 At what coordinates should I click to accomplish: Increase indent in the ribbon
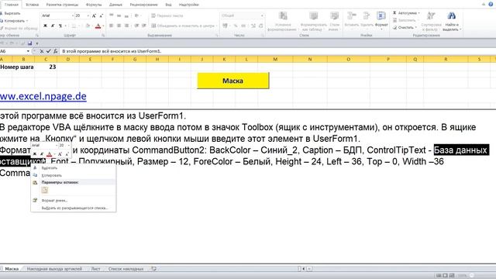[143, 26]
